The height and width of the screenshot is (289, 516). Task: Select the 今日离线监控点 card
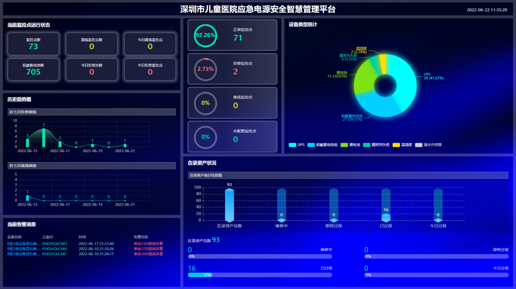tap(150, 44)
